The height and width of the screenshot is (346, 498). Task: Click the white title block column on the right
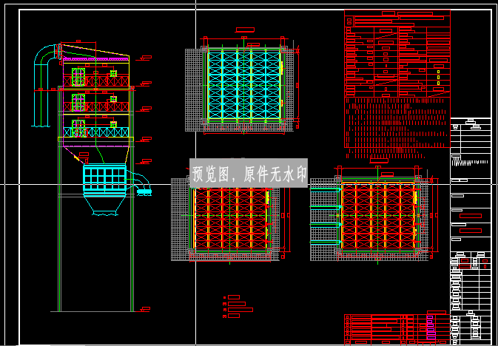(x=471, y=231)
